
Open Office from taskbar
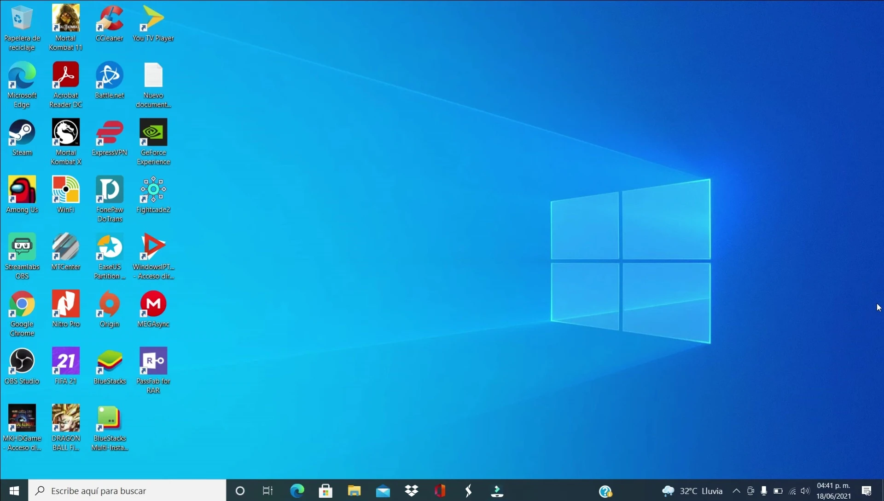coord(440,490)
